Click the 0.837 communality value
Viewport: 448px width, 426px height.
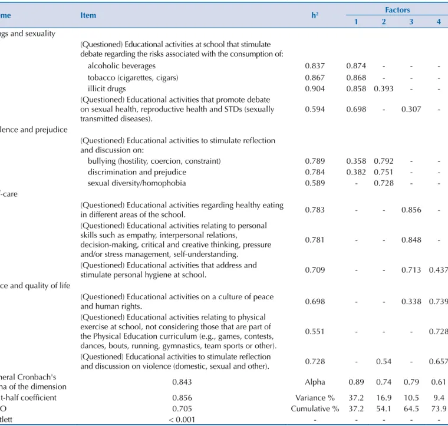(315, 66)
